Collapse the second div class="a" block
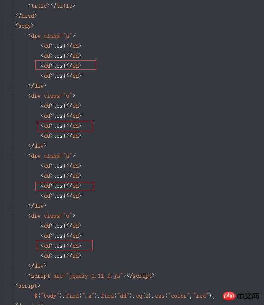Screen dimensions: 264x305 coord(12,96)
